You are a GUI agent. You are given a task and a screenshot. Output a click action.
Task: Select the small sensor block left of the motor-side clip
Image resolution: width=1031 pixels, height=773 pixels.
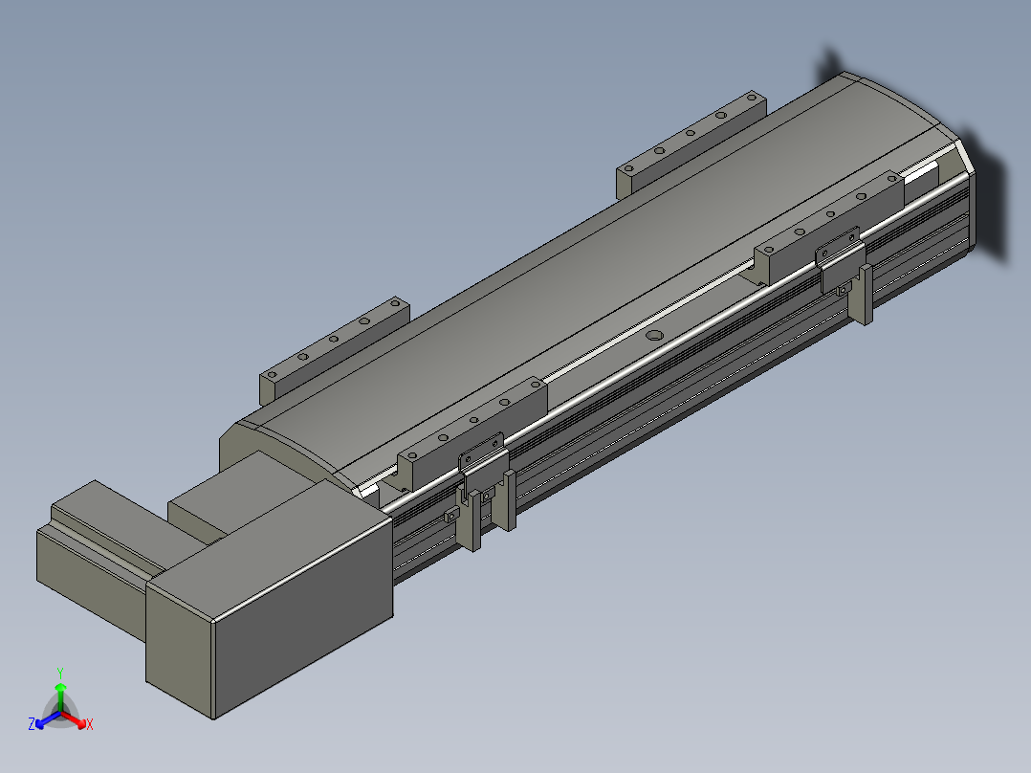click(x=451, y=517)
